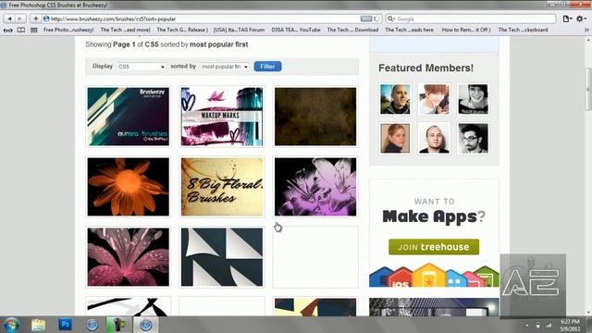Open the Windows Start menu
Viewport: 592px width, 333px height.
(x=11, y=325)
